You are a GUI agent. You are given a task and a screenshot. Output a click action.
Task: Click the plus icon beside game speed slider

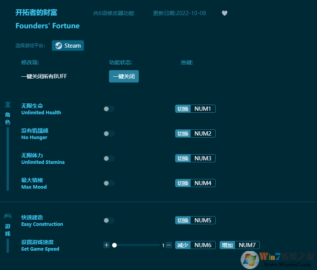106,245
